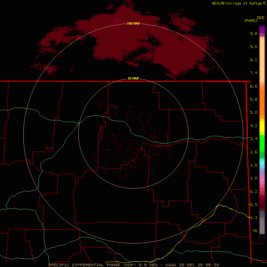Image resolution: width=267 pixels, height=267 pixels.
Task: Pick the cyan band above 1.8
Action: [x=262, y=163]
